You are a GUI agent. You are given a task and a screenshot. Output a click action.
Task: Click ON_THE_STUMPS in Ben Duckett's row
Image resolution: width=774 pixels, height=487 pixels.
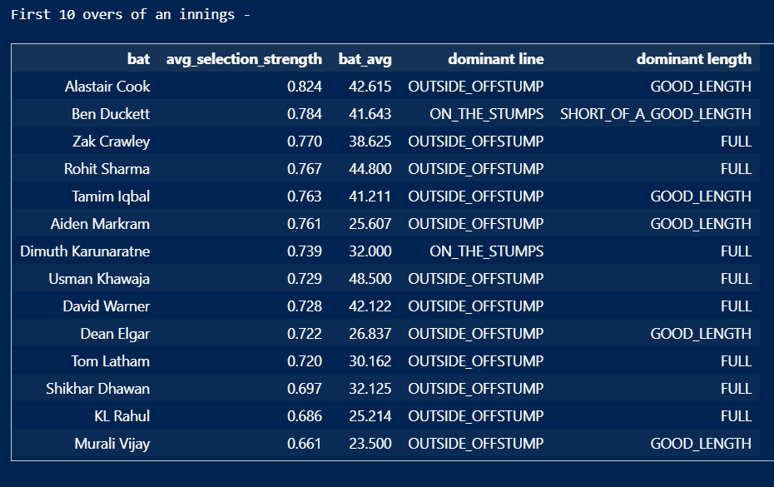tap(486, 114)
